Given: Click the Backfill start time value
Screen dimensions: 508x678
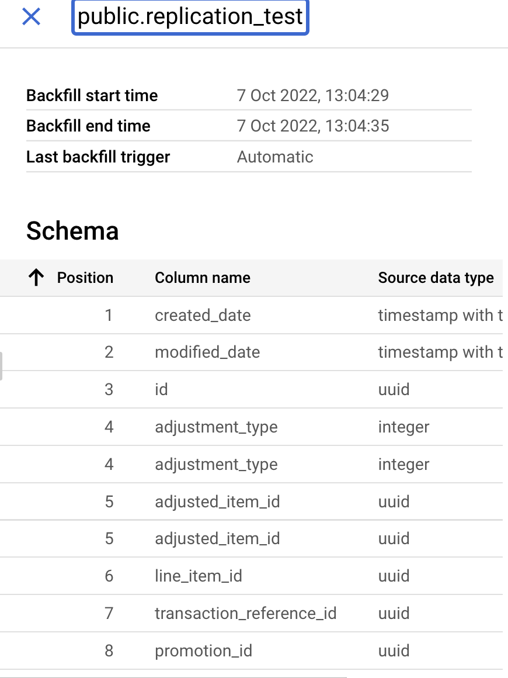Looking at the screenshot, I should 313,95.
